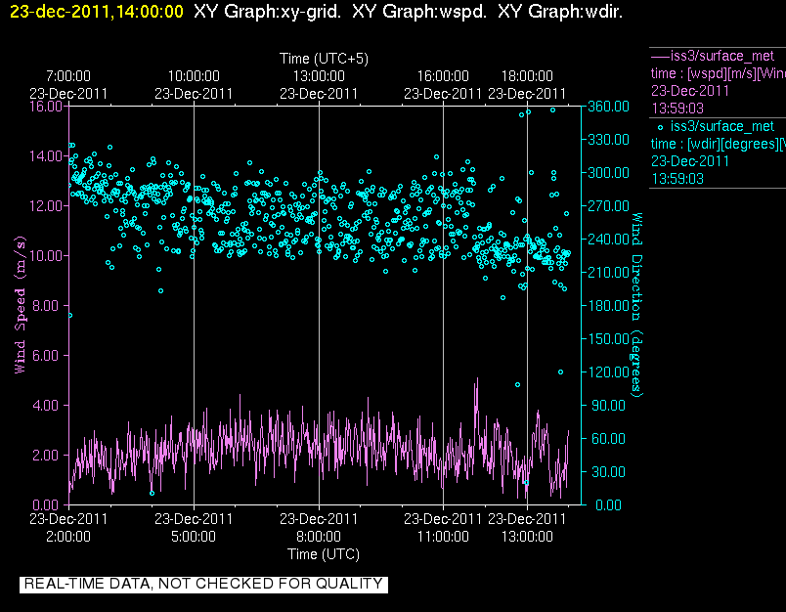This screenshot has width=786, height=612.
Task: Select the 'XY Graph:wspd.' title text
Action: (419, 12)
